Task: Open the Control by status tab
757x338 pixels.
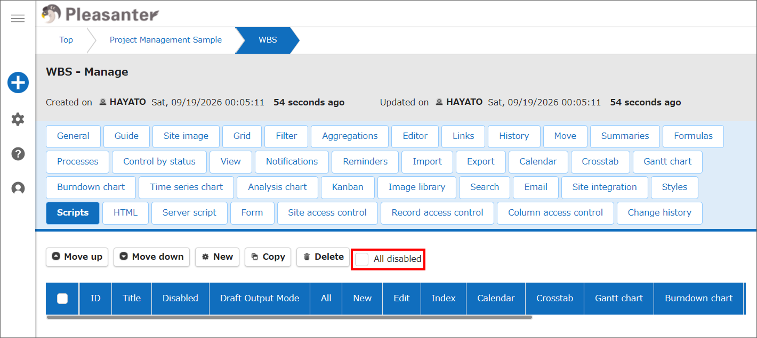Action: click(x=159, y=162)
